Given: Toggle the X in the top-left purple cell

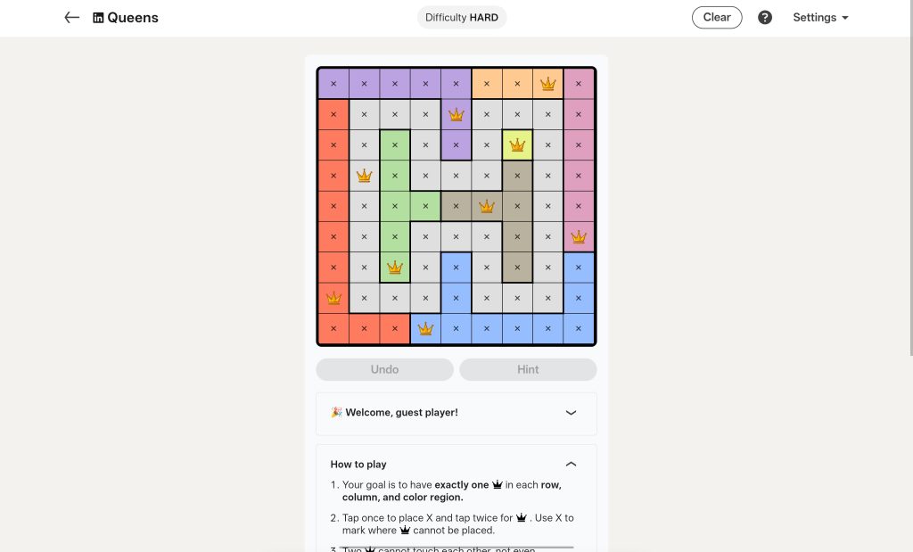Looking at the screenshot, I should tap(333, 83).
